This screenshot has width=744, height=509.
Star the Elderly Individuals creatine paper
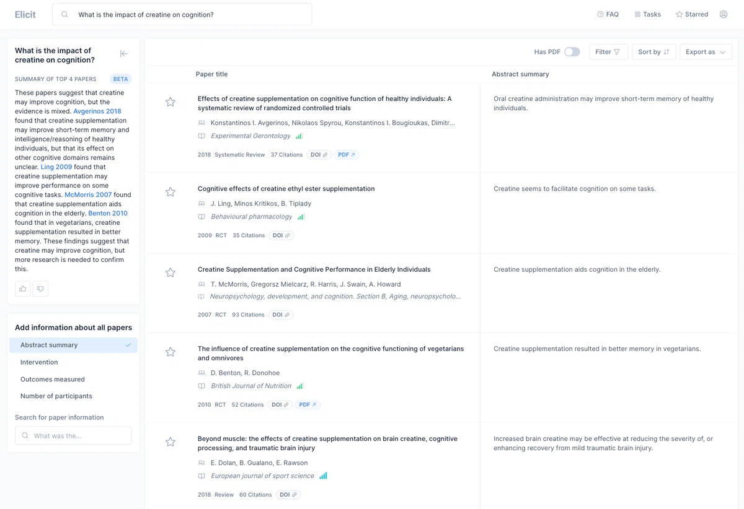click(x=170, y=272)
